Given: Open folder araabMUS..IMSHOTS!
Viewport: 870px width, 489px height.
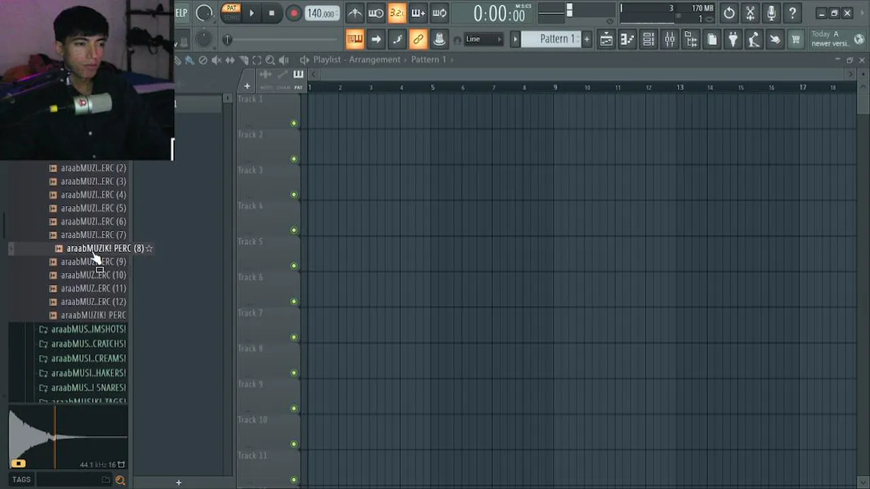Looking at the screenshot, I should coord(88,329).
